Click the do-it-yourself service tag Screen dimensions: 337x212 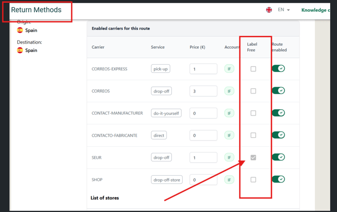click(x=166, y=113)
